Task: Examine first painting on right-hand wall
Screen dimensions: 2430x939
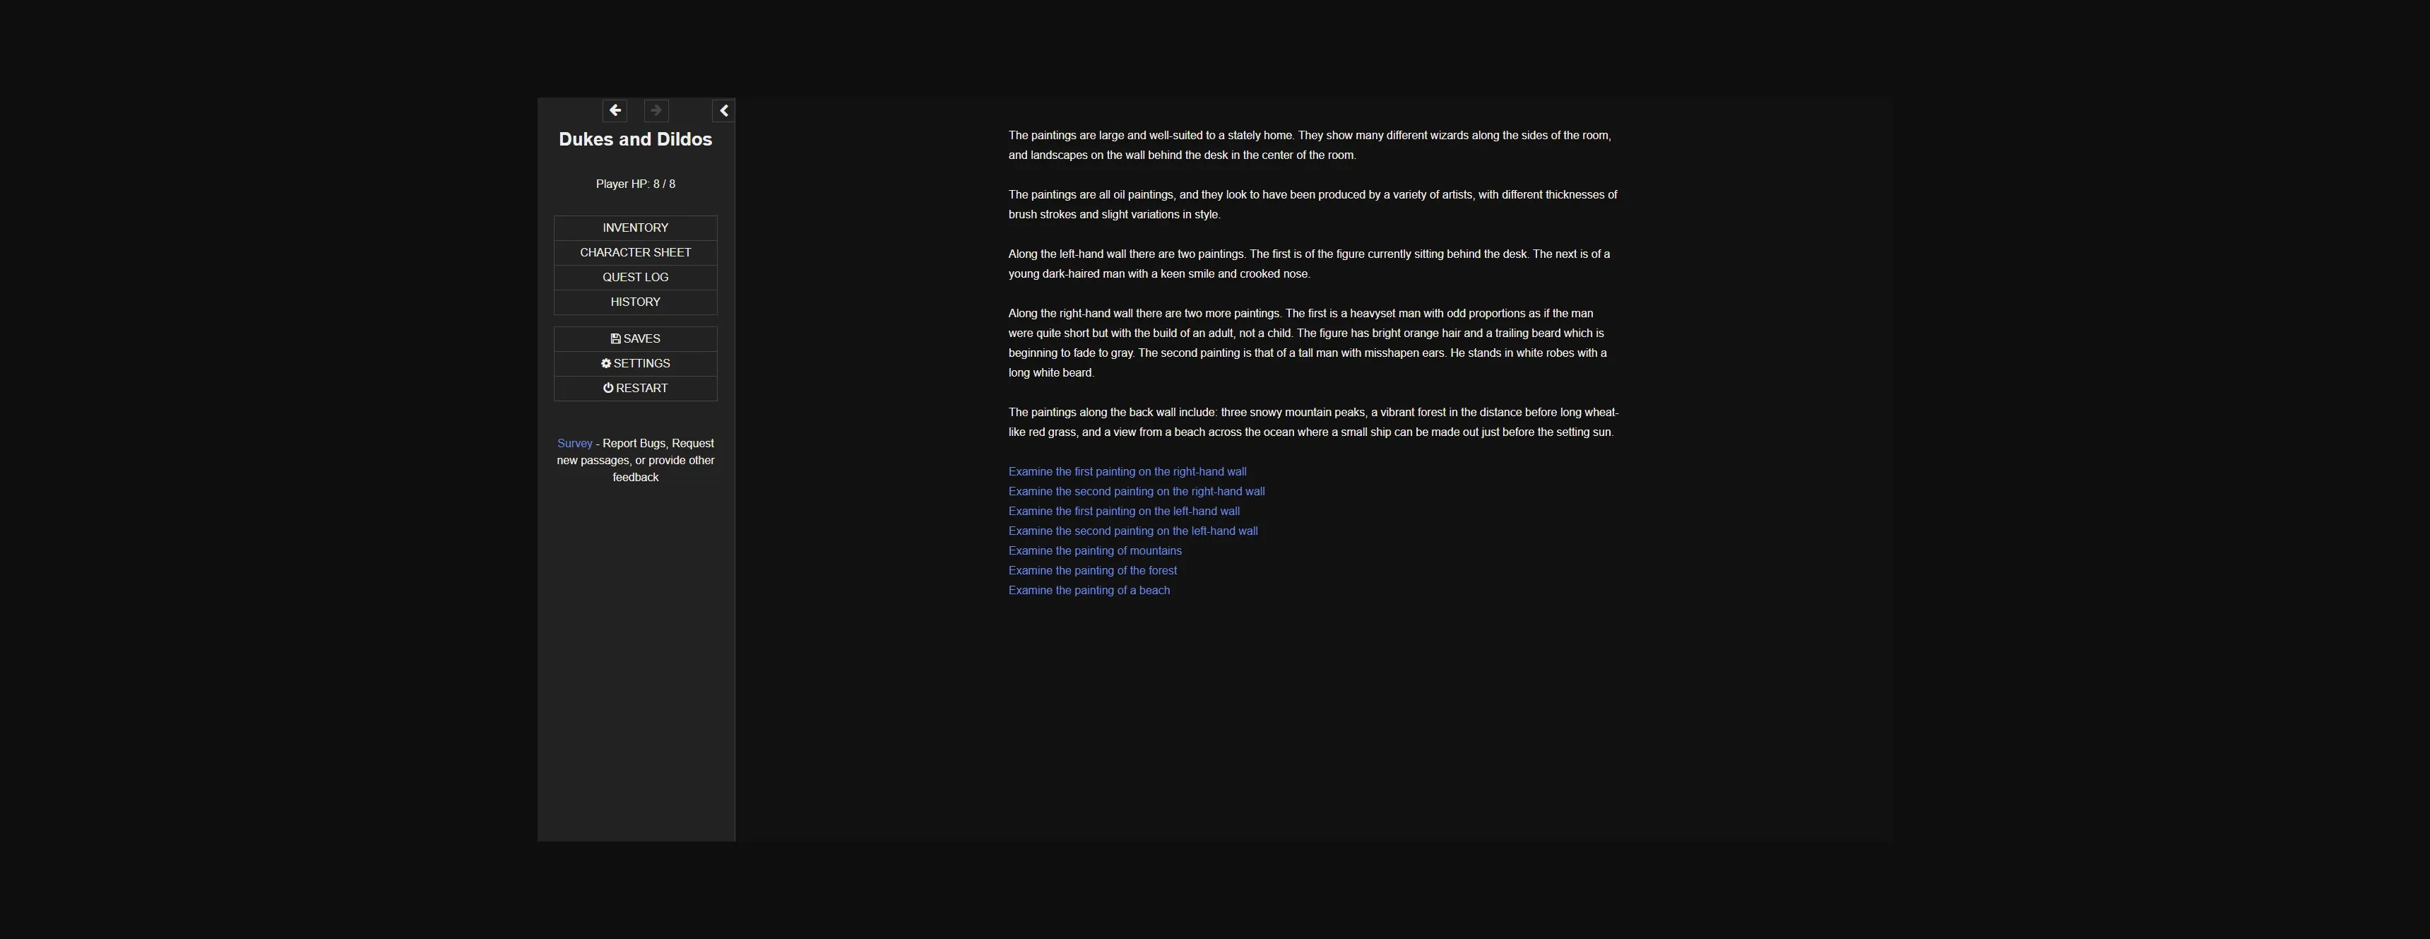Action: (1126, 472)
